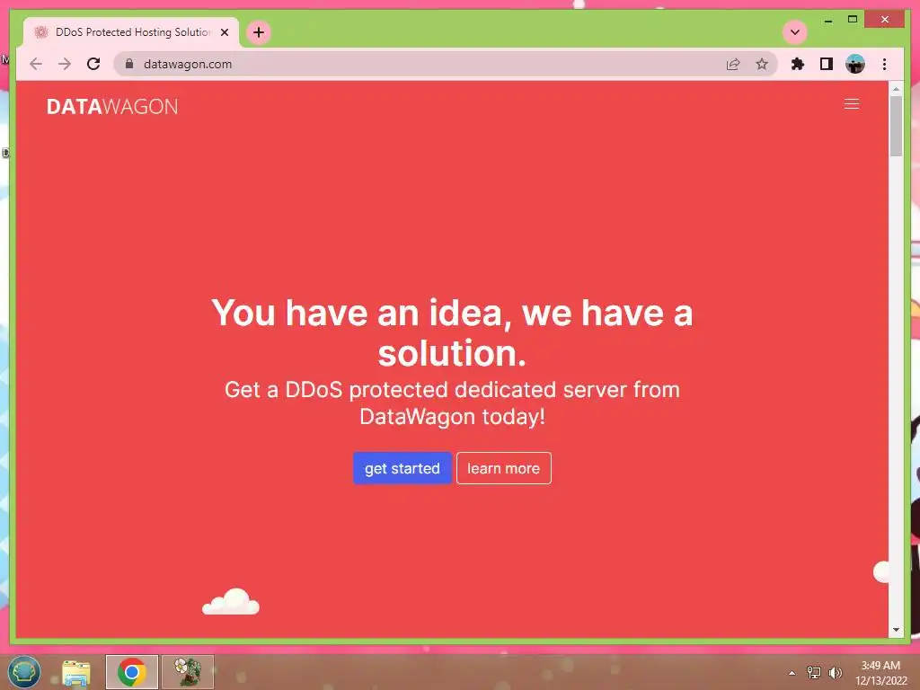Click the DataWagon logo
The image size is (920, 690).
point(112,106)
